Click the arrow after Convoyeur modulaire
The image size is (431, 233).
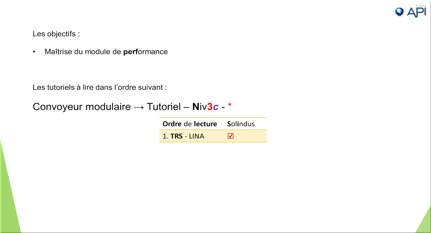pos(139,107)
